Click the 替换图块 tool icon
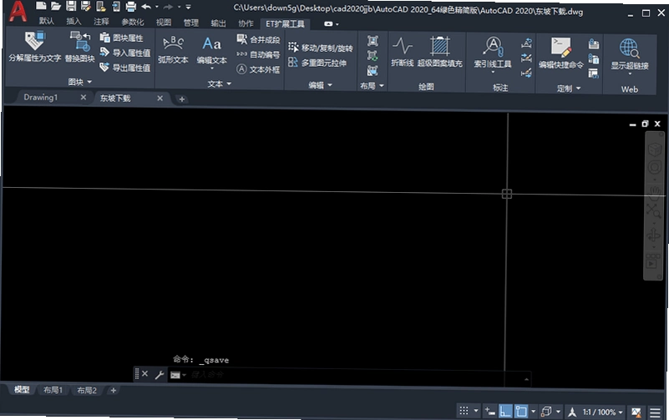This screenshot has height=420, width=669. pyautogui.click(x=80, y=47)
